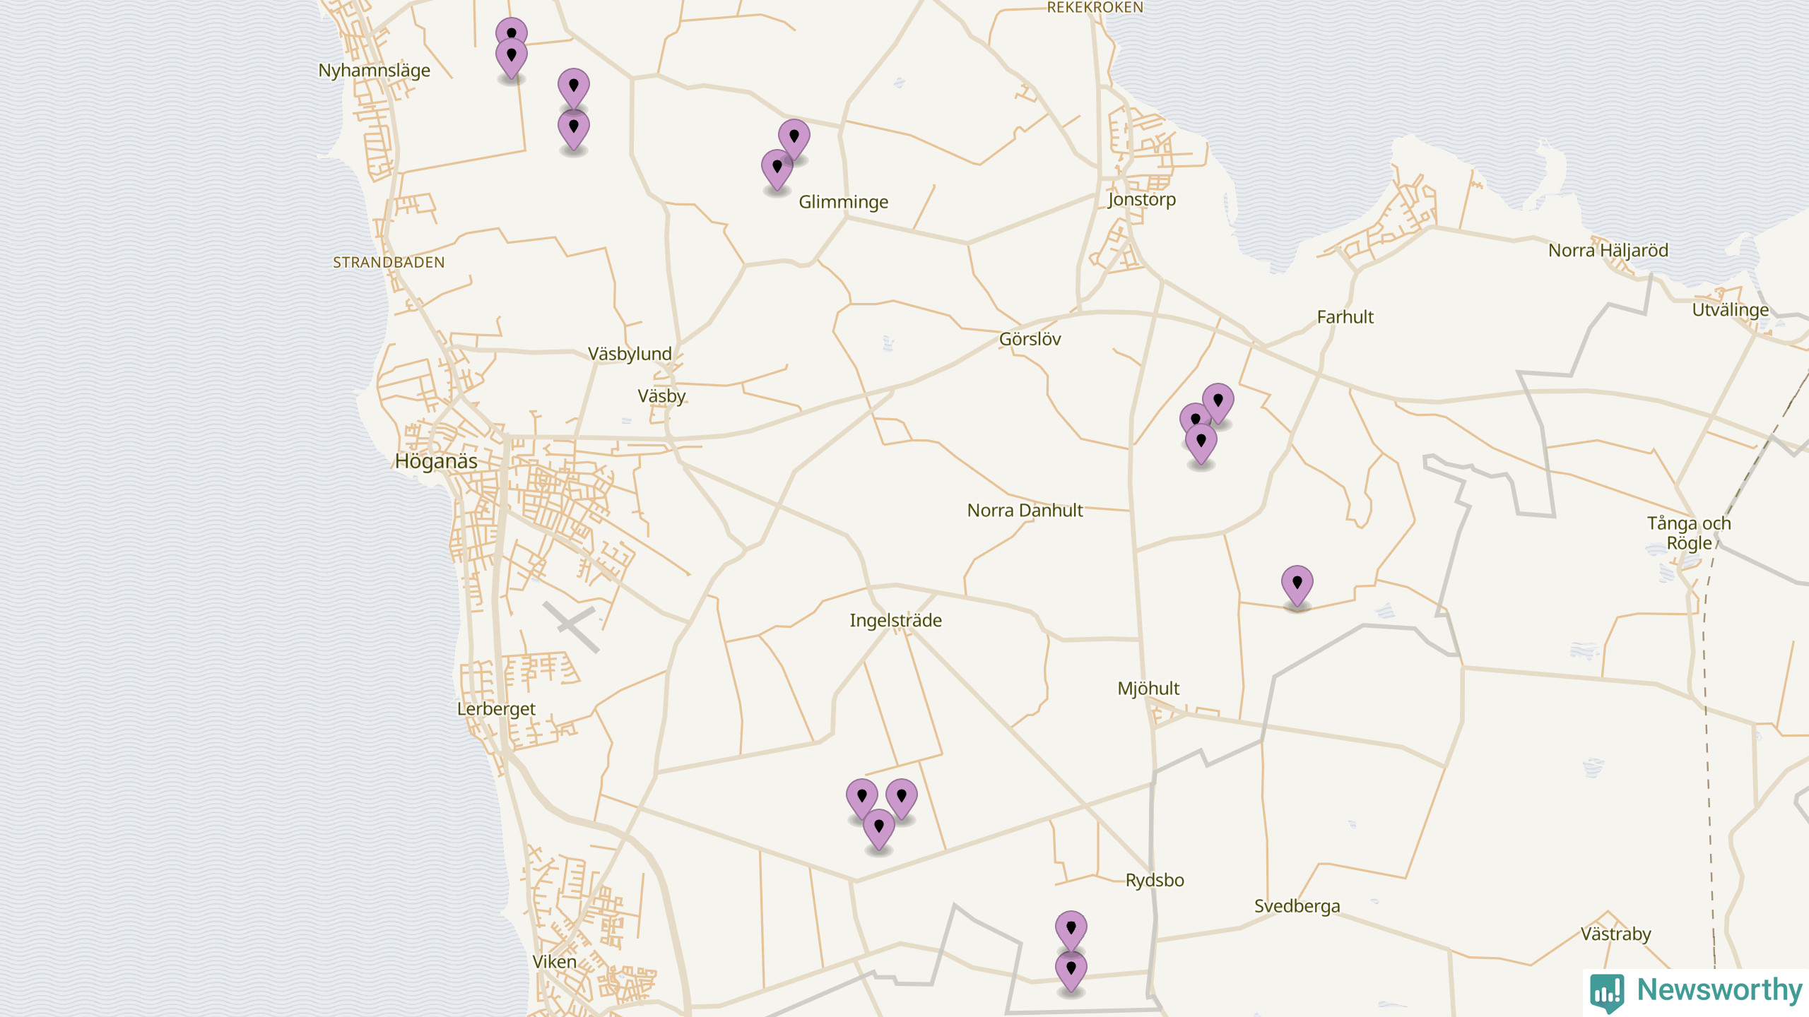Click the Farhult place label

1345,317
